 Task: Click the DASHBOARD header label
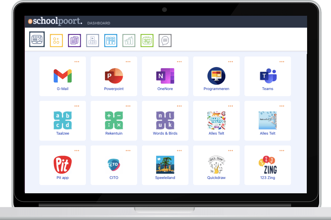point(99,23)
